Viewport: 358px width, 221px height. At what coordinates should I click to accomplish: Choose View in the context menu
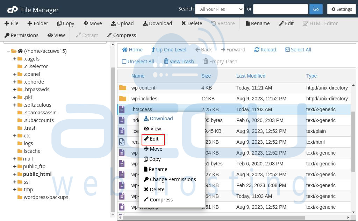[x=152, y=129]
